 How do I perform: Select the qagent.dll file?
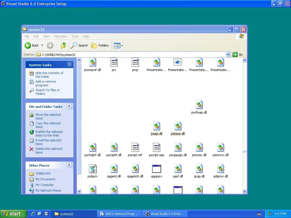pos(114,171)
